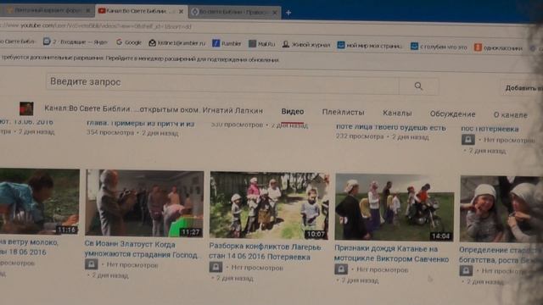543x305 pixels.
Task: Open the Rambler bookmark
Action: pyautogui.click(x=227, y=43)
